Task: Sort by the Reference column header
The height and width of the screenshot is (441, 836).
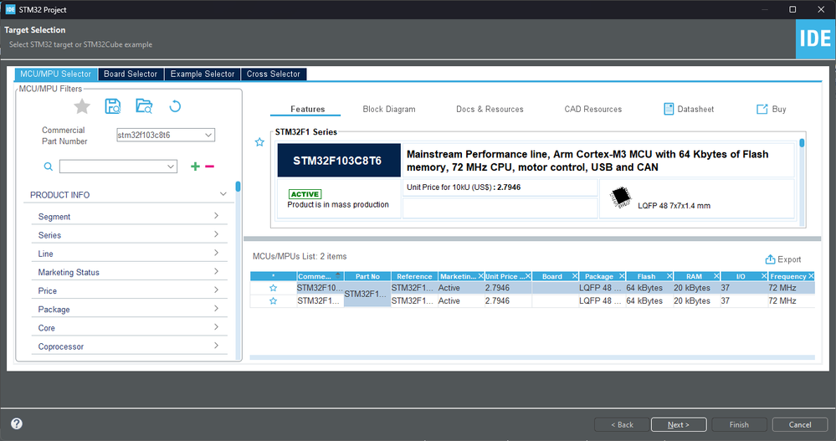Action: pyautogui.click(x=414, y=276)
